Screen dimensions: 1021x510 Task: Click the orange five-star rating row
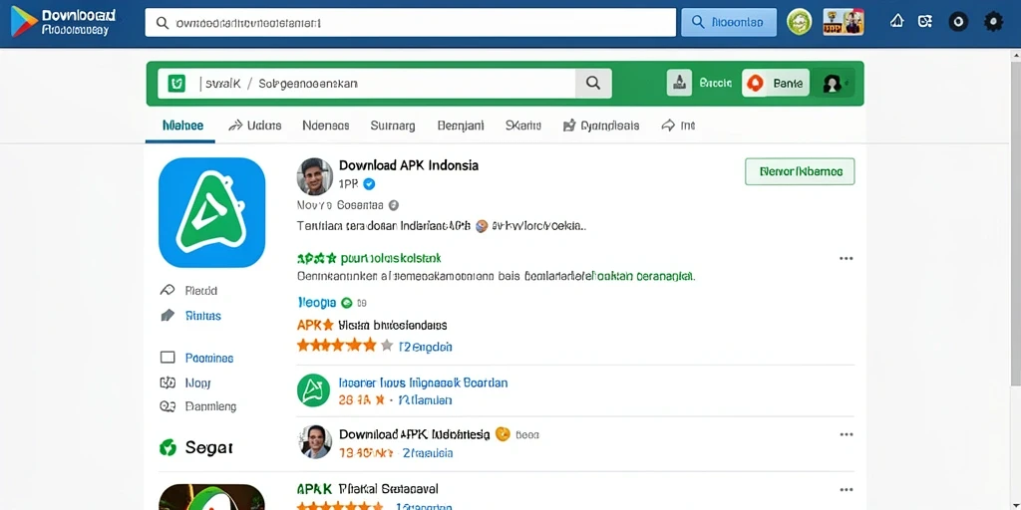(345, 346)
